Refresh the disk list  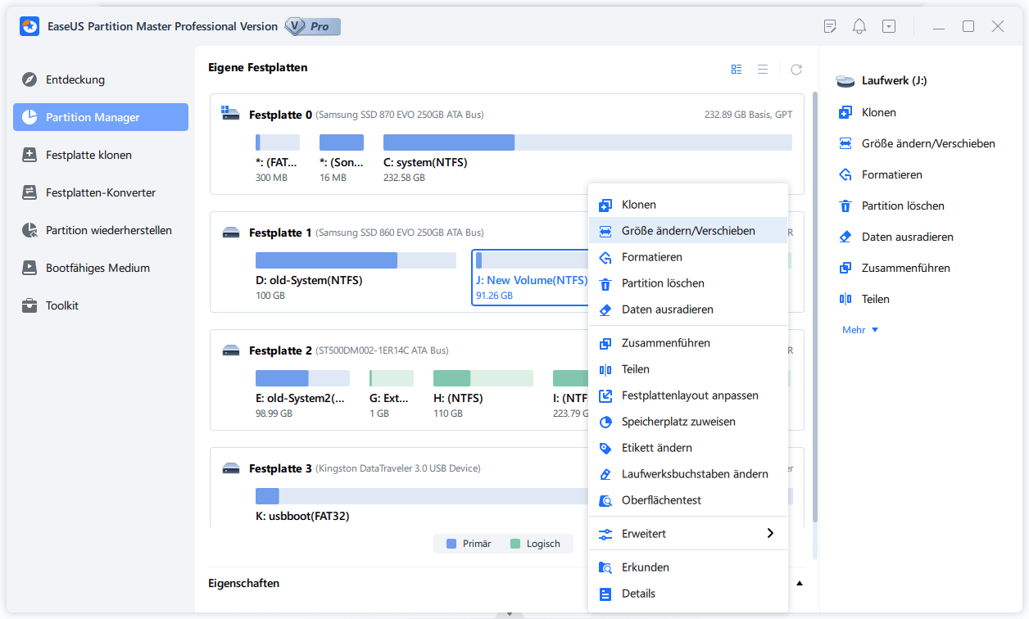(796, 70)
